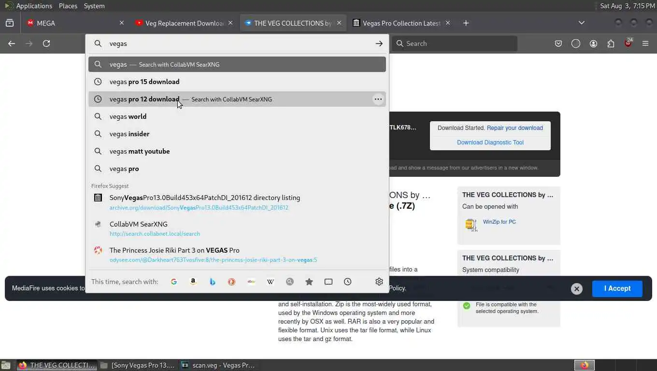Switch to Vegas Pro Collection Latest tab

tap(402, 23)
